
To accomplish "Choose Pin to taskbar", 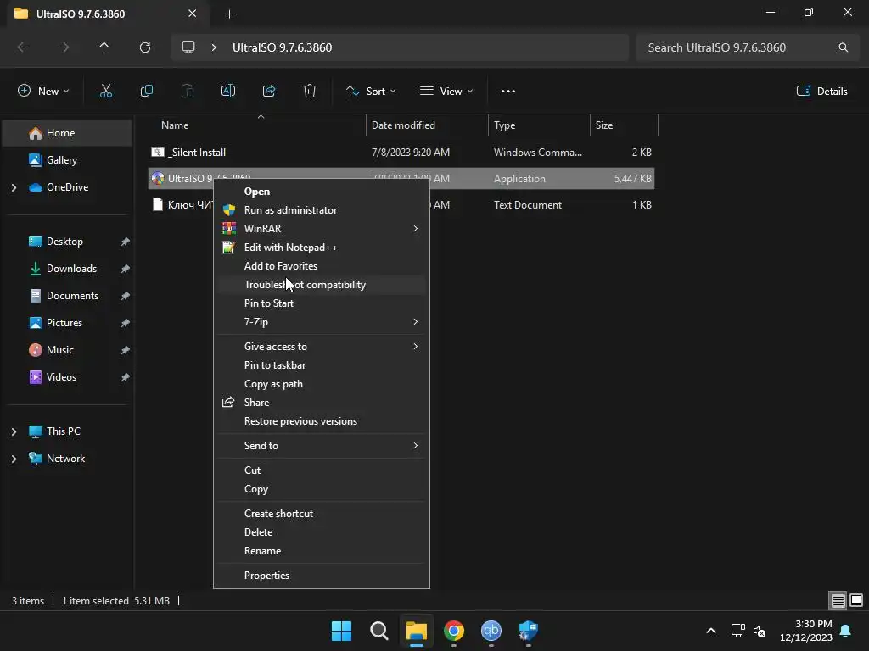I will tap(321, 365).
